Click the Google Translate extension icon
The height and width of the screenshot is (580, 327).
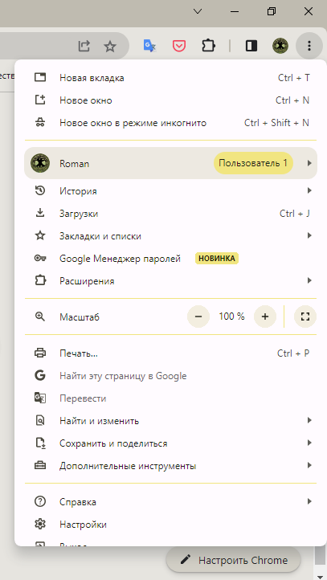pyautogui.click(x=149, y=46)
